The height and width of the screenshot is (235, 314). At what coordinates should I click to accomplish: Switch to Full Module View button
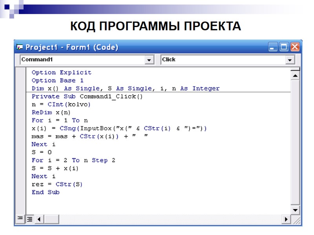click(30, 219)
